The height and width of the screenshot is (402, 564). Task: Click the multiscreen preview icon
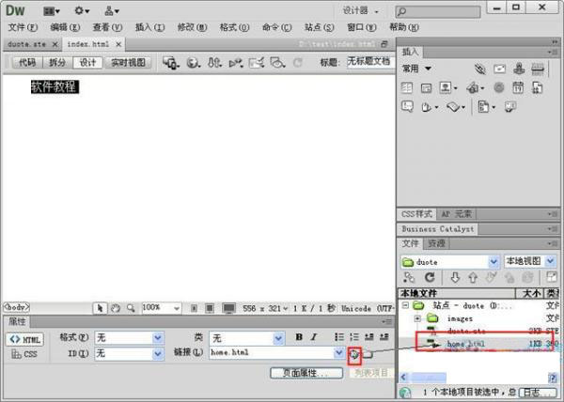pos(170,63)
